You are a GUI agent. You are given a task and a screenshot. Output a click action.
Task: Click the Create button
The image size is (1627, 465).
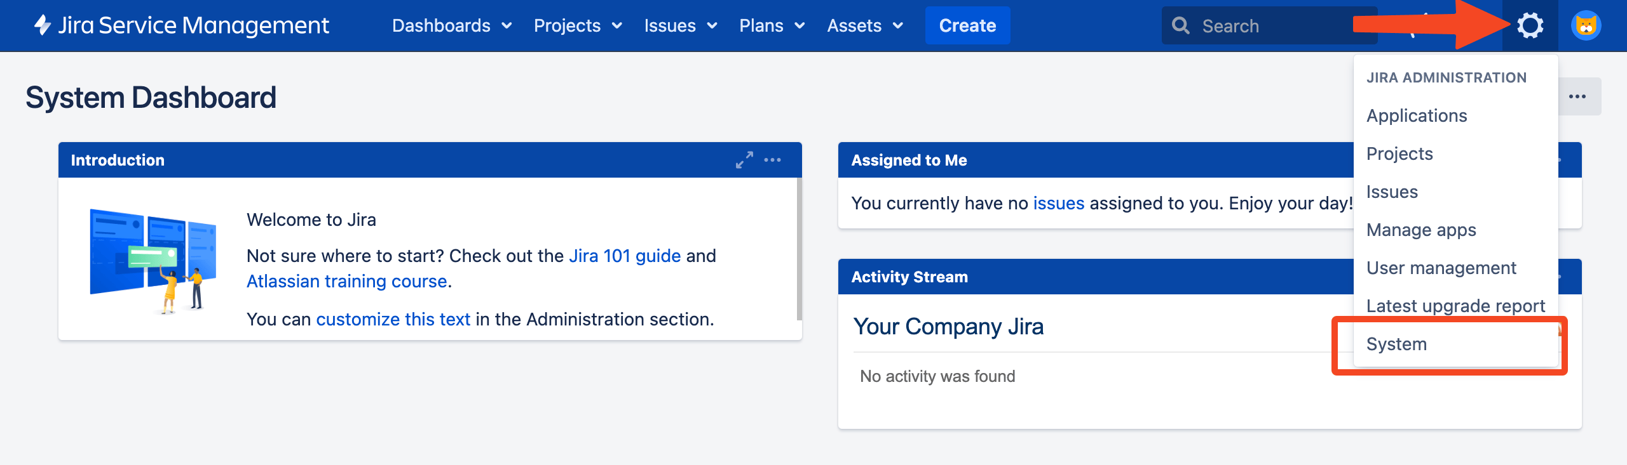click(967, 25)
